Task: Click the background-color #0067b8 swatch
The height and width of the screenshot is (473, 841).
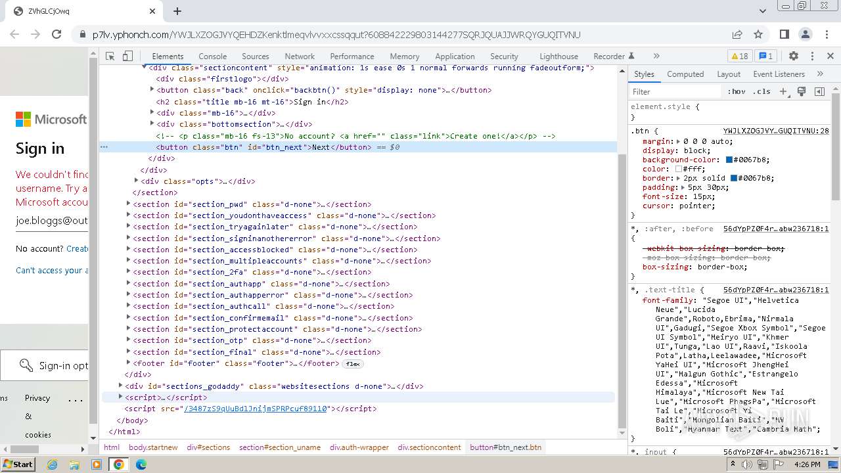Action: pyautogui.click(x=729, y=160)
